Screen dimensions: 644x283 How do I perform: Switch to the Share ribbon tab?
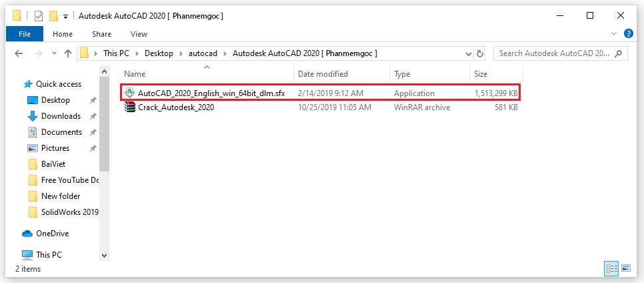101,34
